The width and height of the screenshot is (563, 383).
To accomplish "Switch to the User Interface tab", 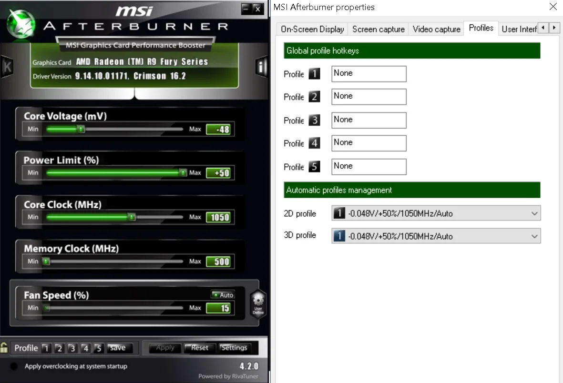I will 519,29.
